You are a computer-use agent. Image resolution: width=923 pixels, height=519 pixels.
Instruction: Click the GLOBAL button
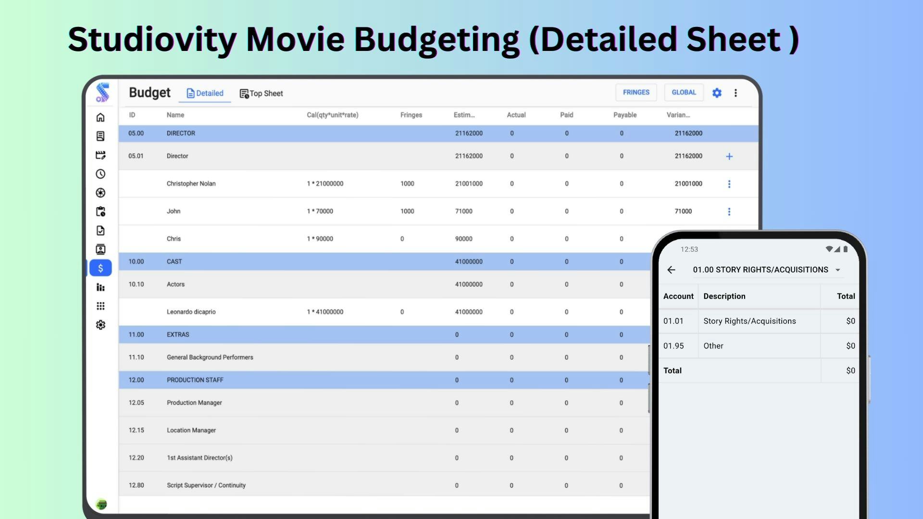pos(684,92)
